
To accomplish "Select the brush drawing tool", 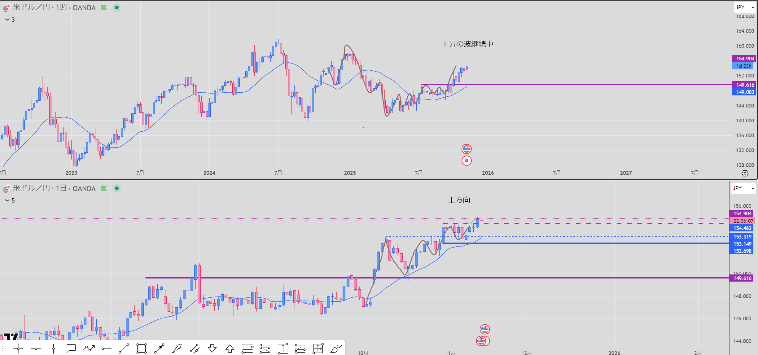I will [x=336, y=349].
